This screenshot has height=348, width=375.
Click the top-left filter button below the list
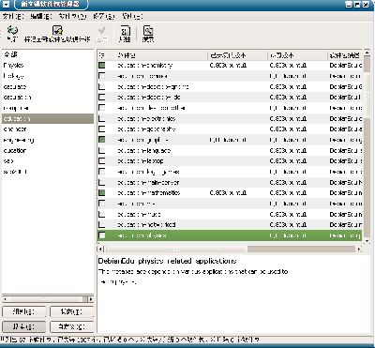point(24,311)
